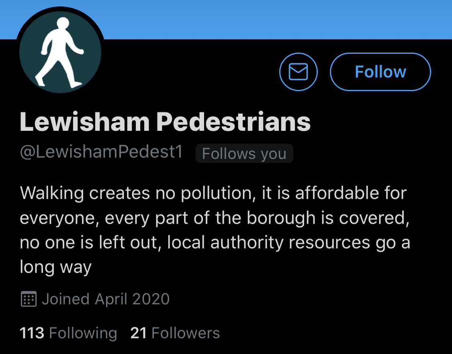Click the bio line starting with Walking
Screen dimensions: 452x354
[213, 193]
